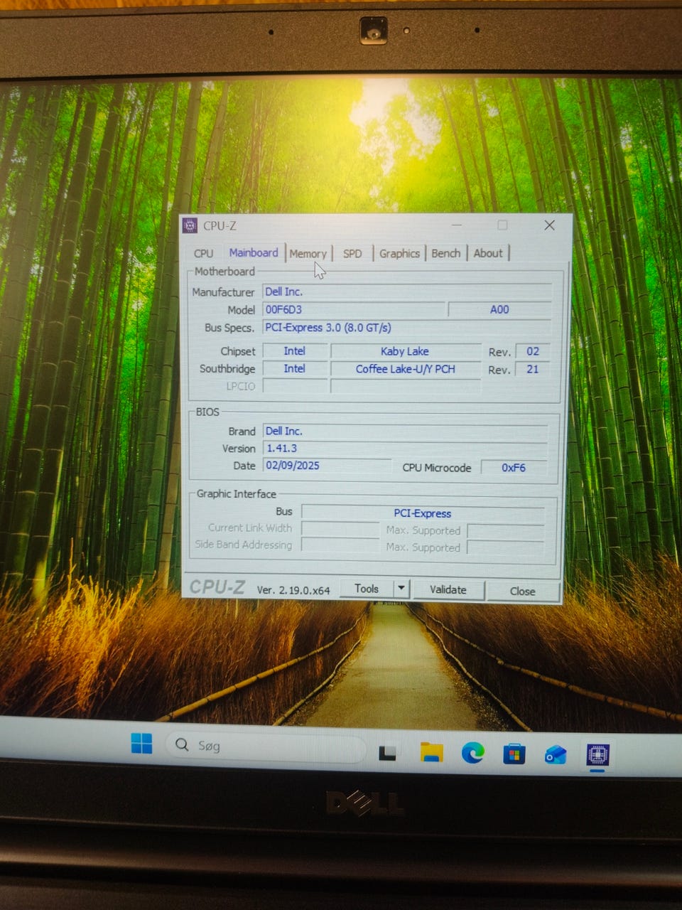Click the Validate button
This screenshot has height=910, width=682.
tap(448, 589)
